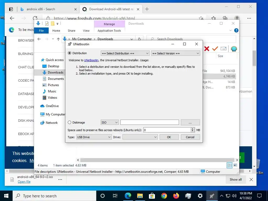The width and height of the screenshot is (268, 201).
Task: Open Google Chrome from taskbar
Action: coord(164,196)
